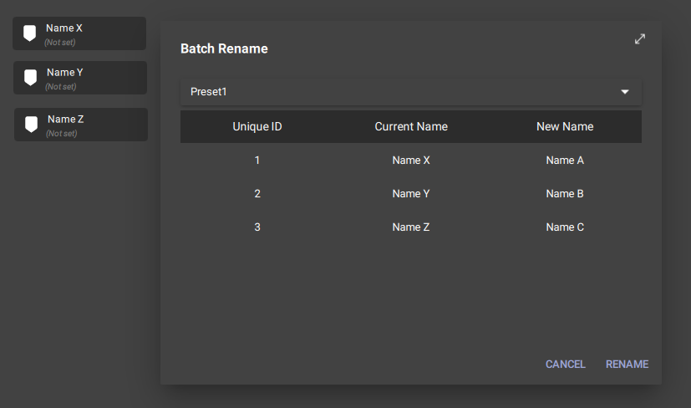Click the (Not set) label under Name Y
This screenshot has width=691, height=408.
[x=61, y=86]
